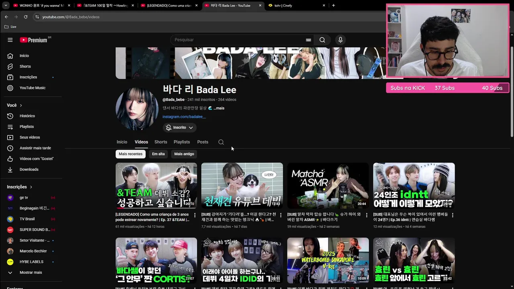
Task: Open the Inscrito notification dropdown
Action: click(179, 127)
